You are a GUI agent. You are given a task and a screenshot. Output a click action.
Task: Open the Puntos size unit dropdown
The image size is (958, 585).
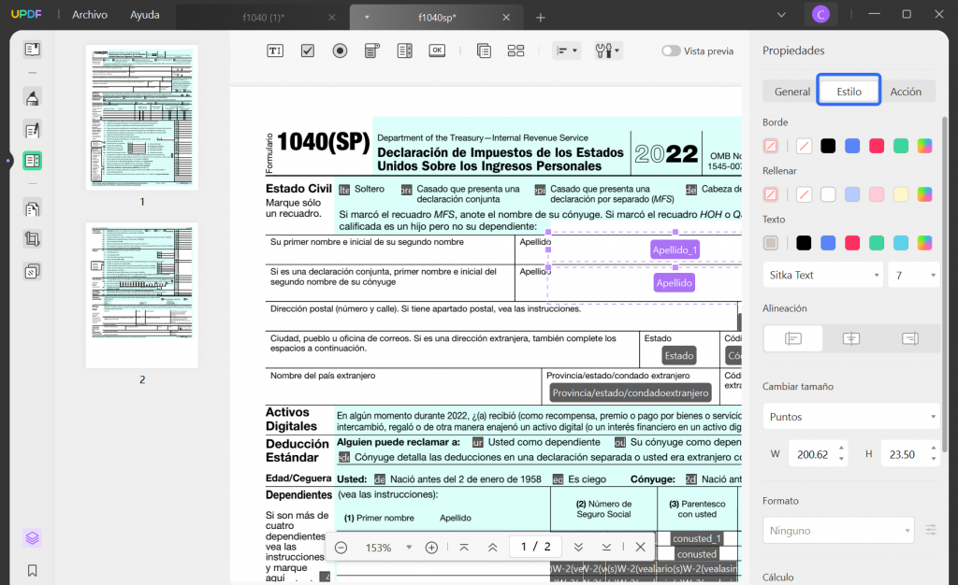point(850,416)
